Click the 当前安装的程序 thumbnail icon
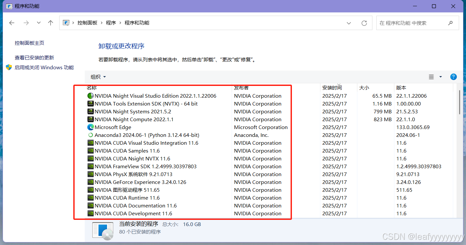Viewport: 466px width, 245px height. [103, 231]
